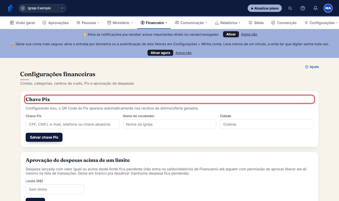The height and width of the screenshot is (201, 339).
Task: Go to the Visão geral tab
Action: 22,23
